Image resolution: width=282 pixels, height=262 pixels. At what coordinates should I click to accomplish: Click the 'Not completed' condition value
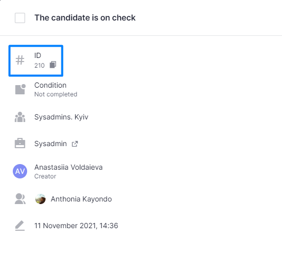click(56, 94)
